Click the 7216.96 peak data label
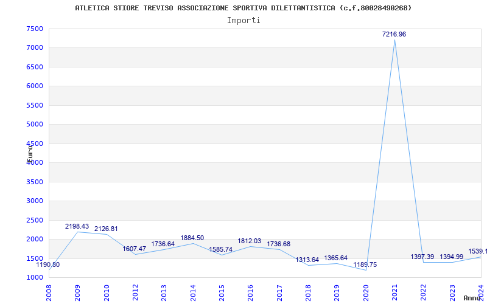 click(x=394, y=35)
